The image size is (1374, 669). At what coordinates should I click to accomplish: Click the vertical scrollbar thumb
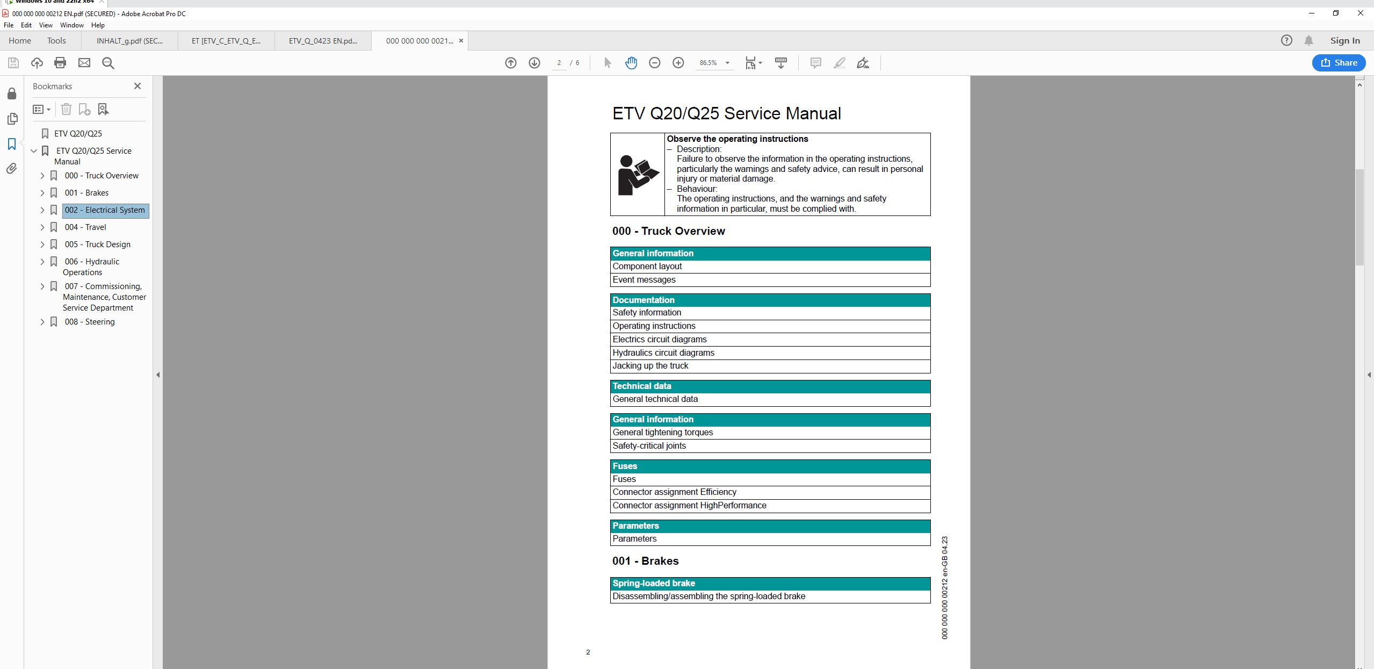click(1359, 217)
